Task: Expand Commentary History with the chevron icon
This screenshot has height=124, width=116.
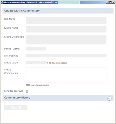Action: (x=109, y=99)
